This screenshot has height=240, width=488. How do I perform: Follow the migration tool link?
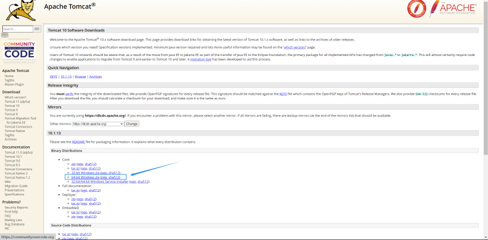tap(201, 59)
